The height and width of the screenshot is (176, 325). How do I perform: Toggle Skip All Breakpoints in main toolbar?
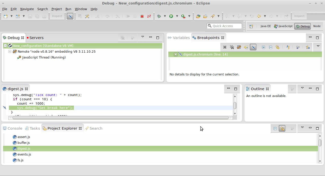pos(70,16)
